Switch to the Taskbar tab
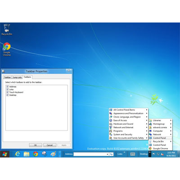This screenshot has height=180, width=180. click(x=7, y=77)
